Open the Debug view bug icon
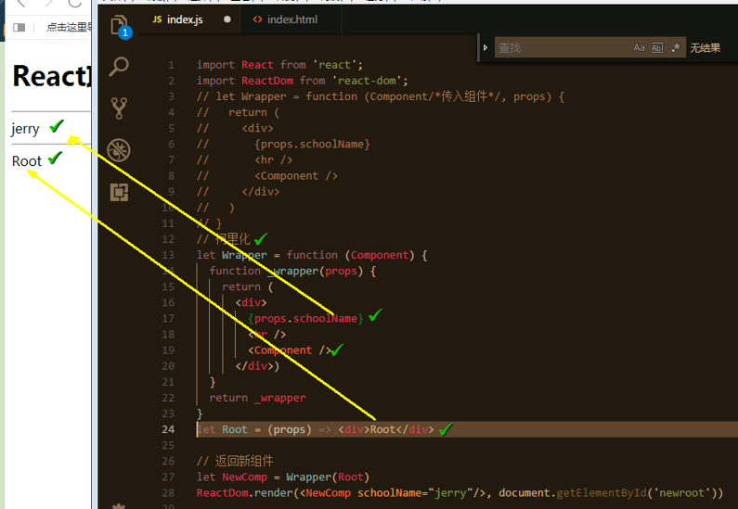738x509 pixels. (119, 150)
